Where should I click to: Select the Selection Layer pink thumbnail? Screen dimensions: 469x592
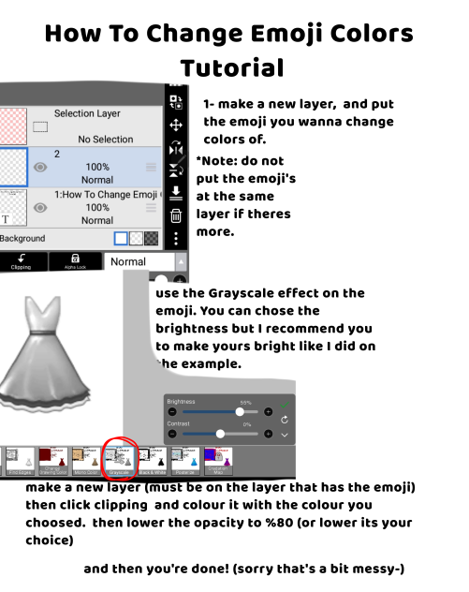[x=13, y=126]
